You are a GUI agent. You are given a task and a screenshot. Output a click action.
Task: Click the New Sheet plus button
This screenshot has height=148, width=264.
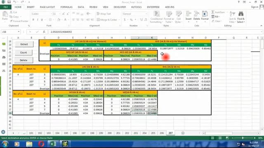[183, 133]
